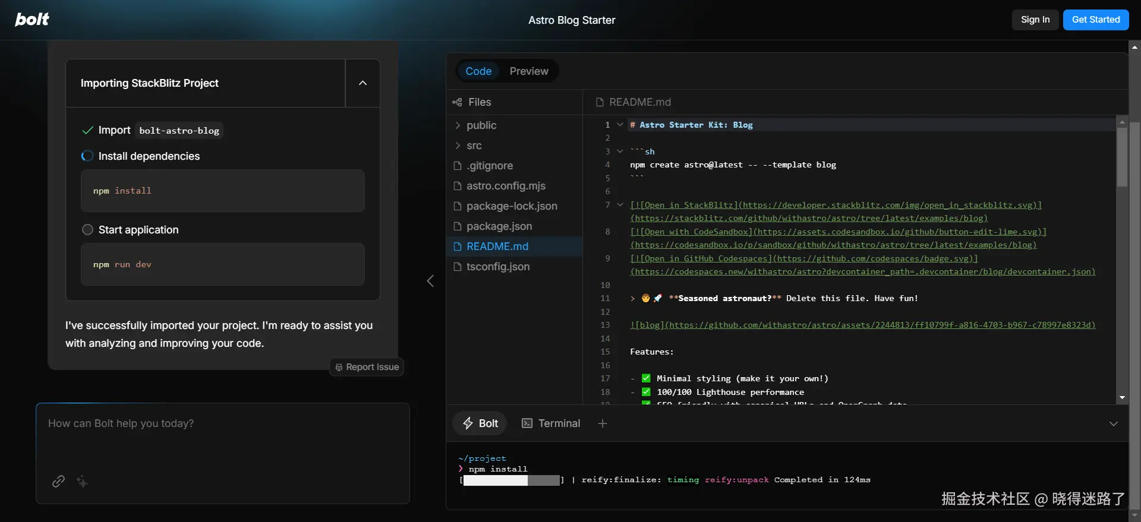Click the chat prompt input field
Screen dimensions: 1141x522
pos(223,436)
